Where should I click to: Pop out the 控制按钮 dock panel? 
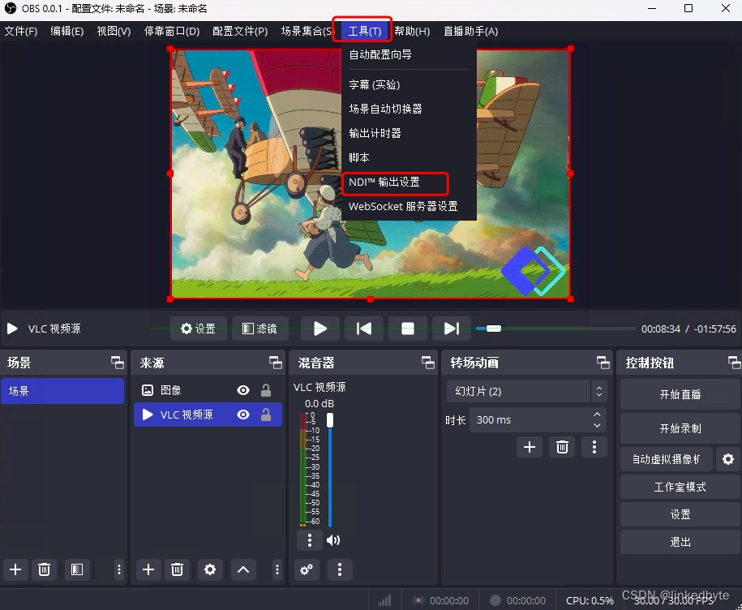[x=734, y=363]
